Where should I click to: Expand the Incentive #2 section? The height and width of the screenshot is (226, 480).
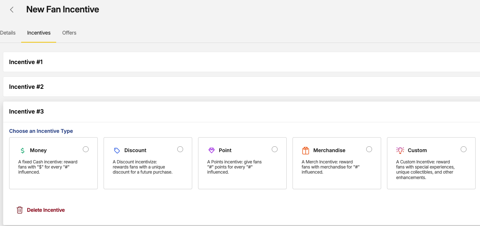(x=26, y=87)
